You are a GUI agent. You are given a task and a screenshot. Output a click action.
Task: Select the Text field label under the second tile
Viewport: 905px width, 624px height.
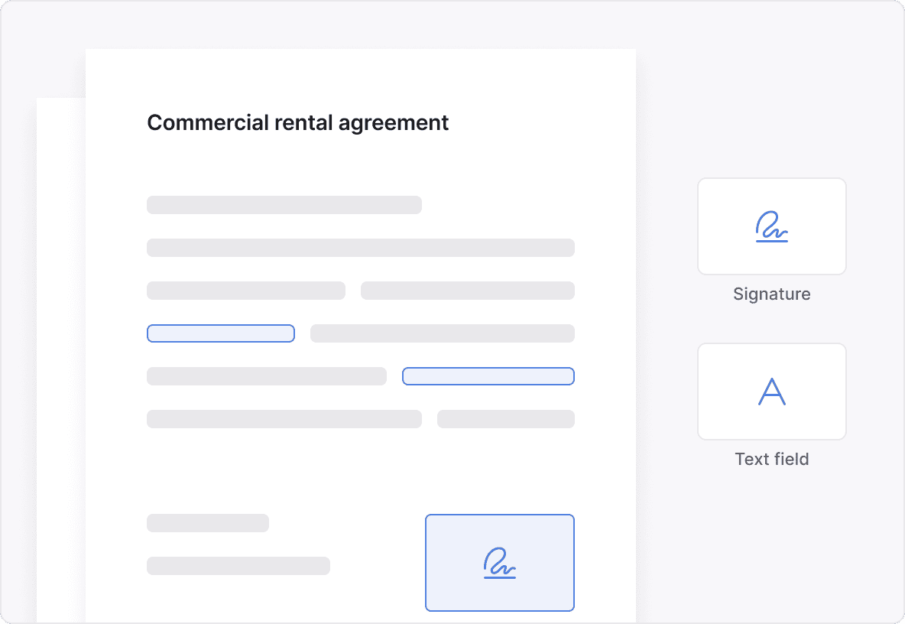click(771, 460)
